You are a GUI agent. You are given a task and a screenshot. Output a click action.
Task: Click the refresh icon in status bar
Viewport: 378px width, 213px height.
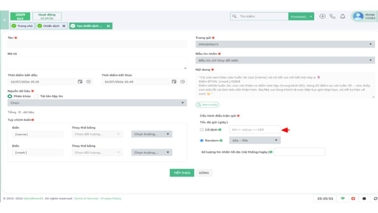[375, 199]
